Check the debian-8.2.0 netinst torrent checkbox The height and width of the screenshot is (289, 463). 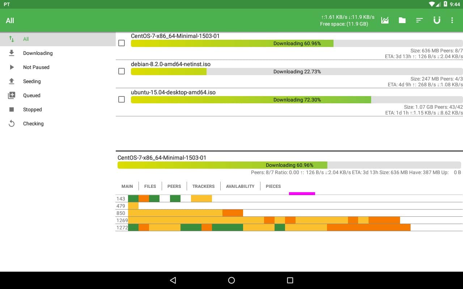122,71
